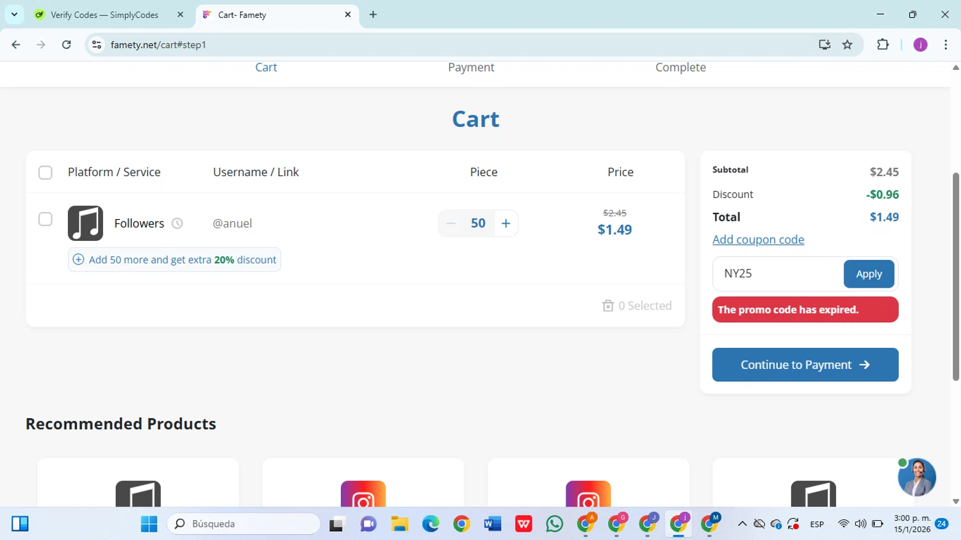Click the trash icon beside 0 Selected
Screen dimensions: 961x540
pos(608,306)
